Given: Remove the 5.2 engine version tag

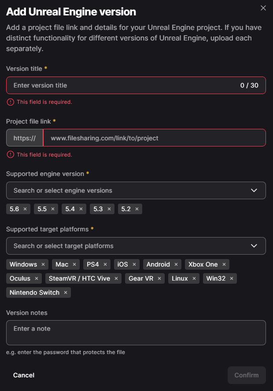Looking at the screenshot, I should 137,209.
